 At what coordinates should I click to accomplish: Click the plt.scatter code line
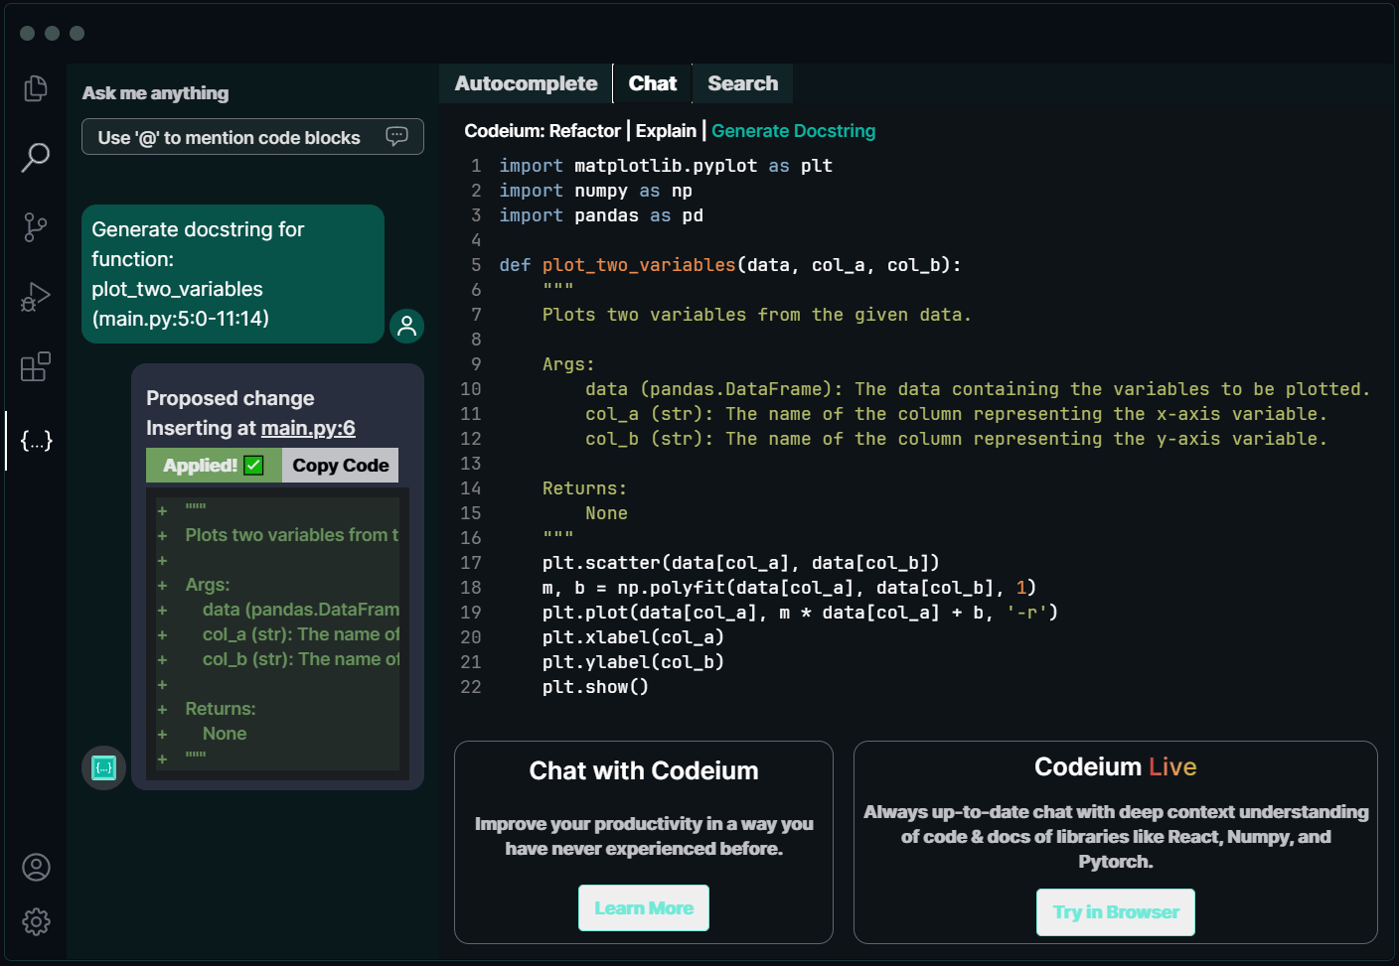tap(740, 563)
